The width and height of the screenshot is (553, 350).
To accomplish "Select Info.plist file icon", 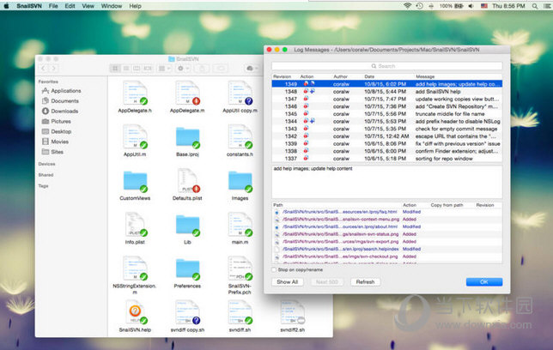I will coord(135,225).
